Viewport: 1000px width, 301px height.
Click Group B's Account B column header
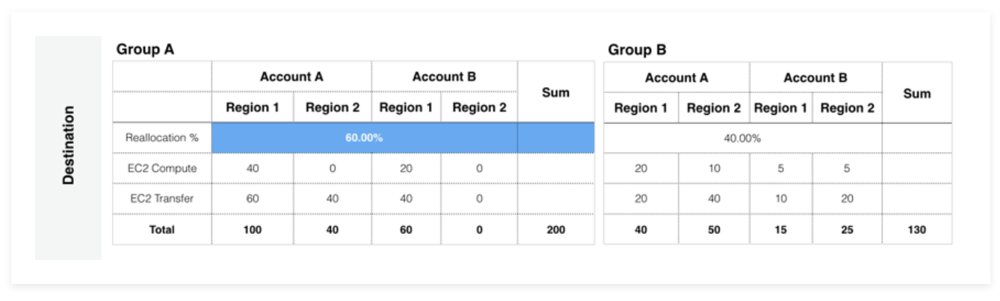click(x=815, y=77)
